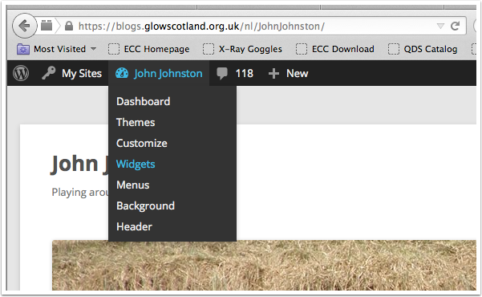This screenshot has width=482, height=297.
Task: Select Customize in the dropdown menu
Action: (142, 143)
